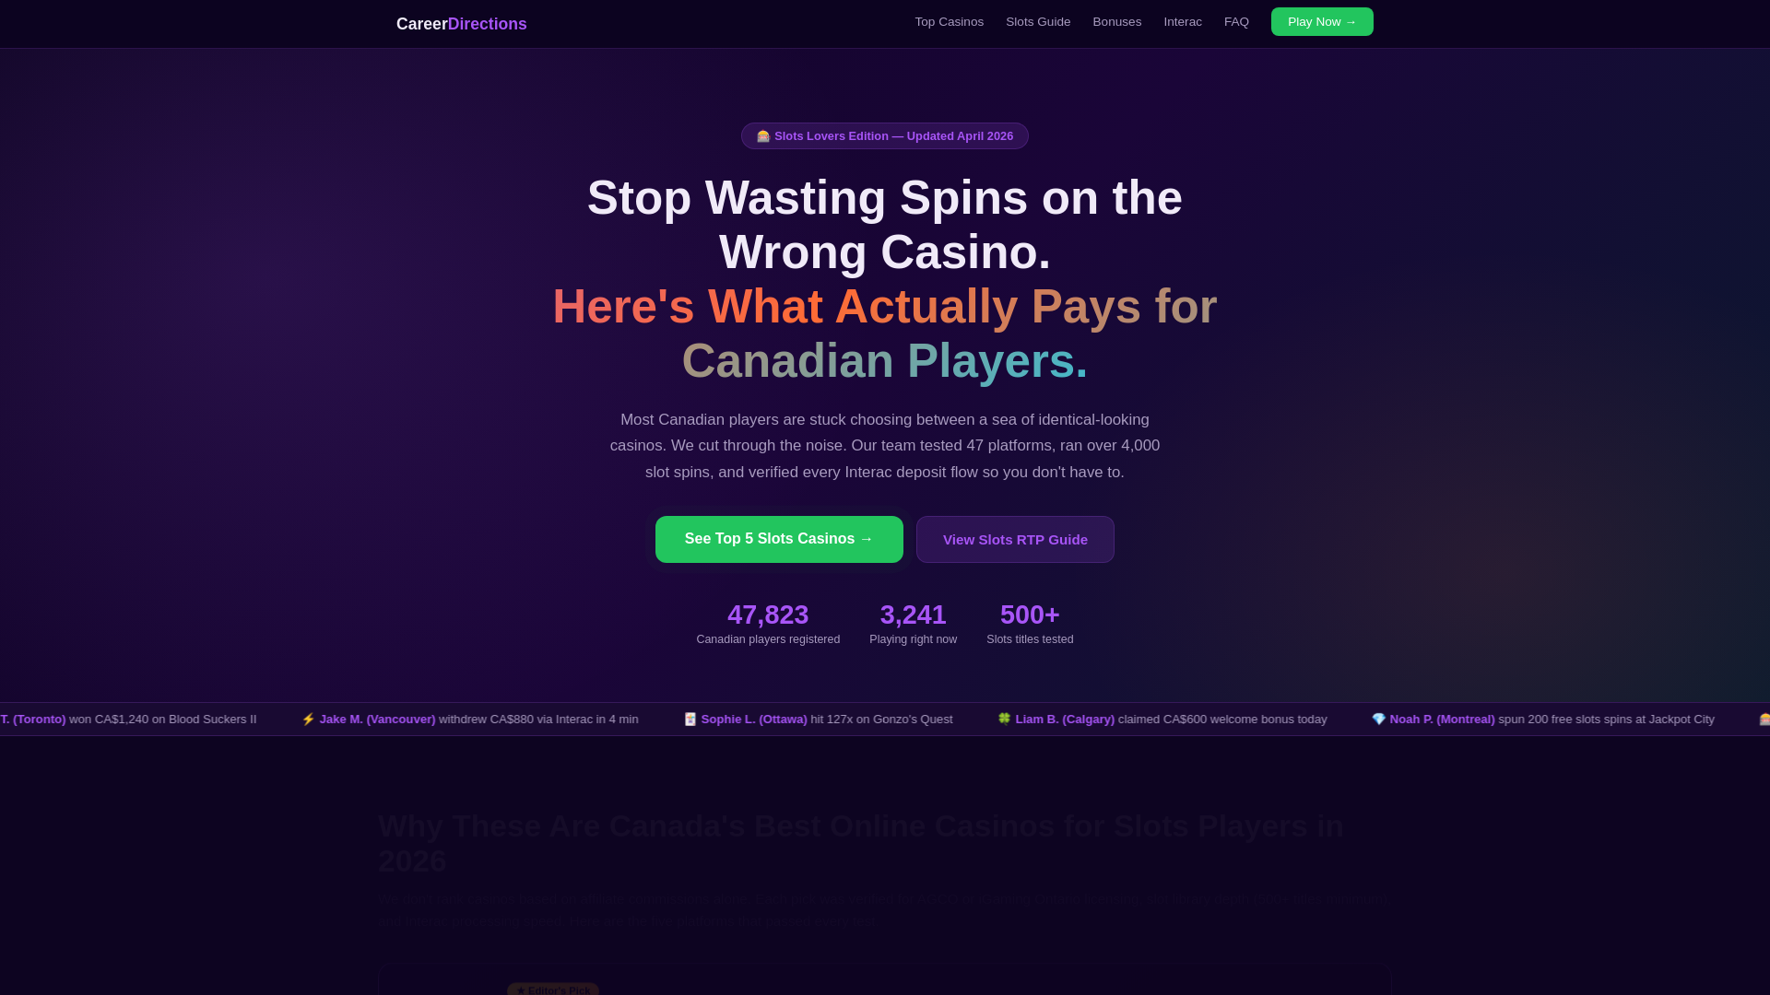The height and width of the screenshot is (995, 1770).
Task: Click the clover icon beside Liam B.
Action: pos(1004,720)
